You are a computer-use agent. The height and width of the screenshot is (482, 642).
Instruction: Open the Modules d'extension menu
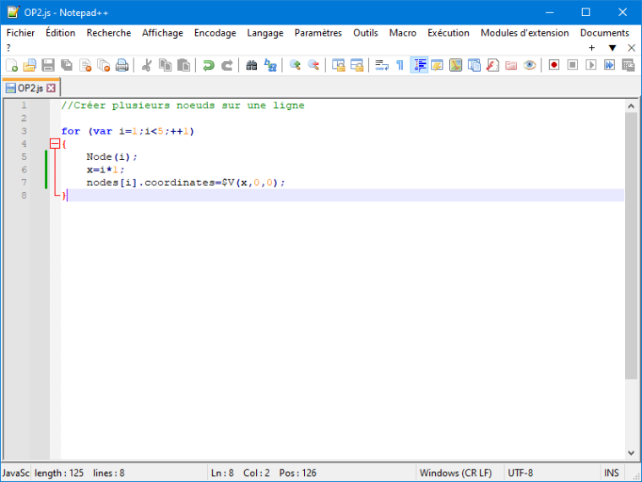pos(525,33)
